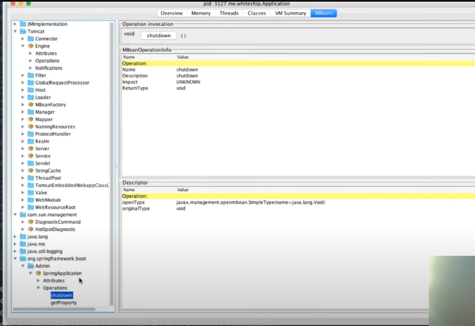This screenshot has width=475, height=326.
Task: Click the JMImplementation folder icon
Action: click(23, 24)
